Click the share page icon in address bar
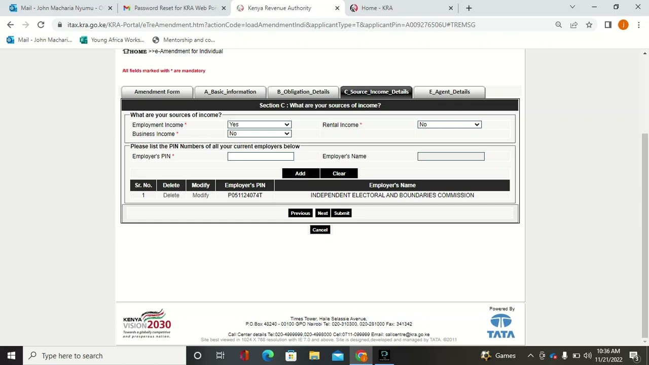 573,24
